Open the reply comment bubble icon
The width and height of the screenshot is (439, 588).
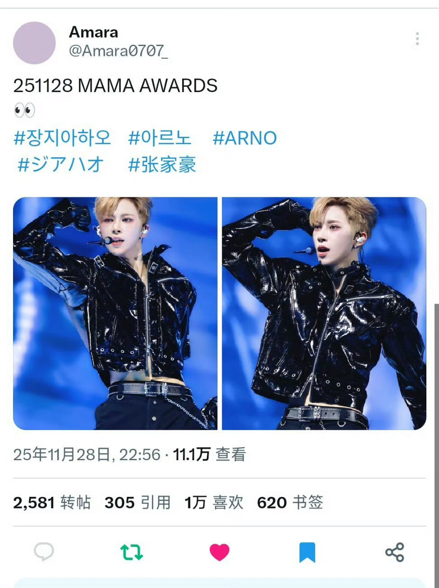(44, 551)
